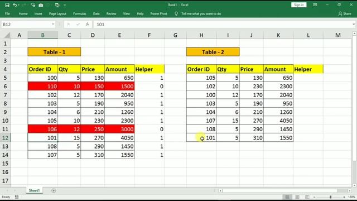This screenshot has width=357, height=201.
Task: Click the zoom slider handle
Action: (x=331, y=197)
